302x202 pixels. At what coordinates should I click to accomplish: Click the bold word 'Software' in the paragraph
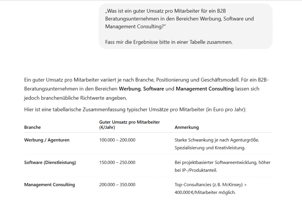click(x=153, y=89)
